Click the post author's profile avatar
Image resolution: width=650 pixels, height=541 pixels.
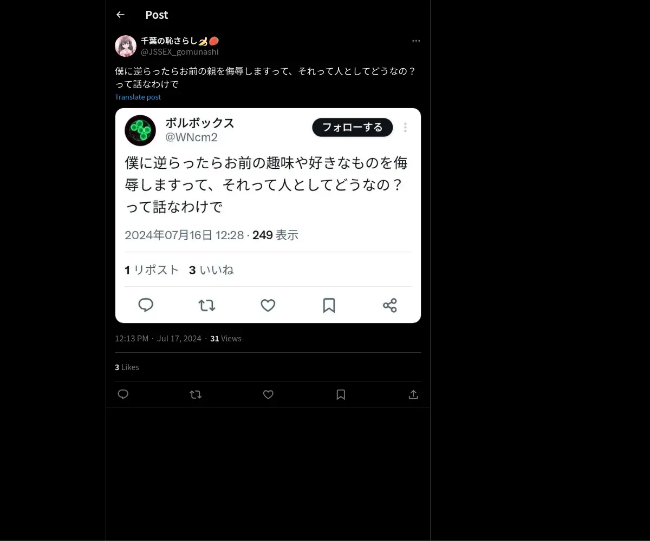pos(126,46)
